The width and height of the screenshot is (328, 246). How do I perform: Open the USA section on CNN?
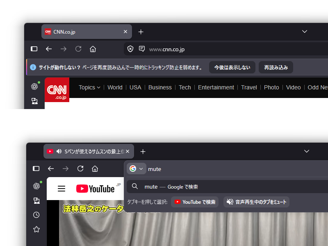coord(135,87)
